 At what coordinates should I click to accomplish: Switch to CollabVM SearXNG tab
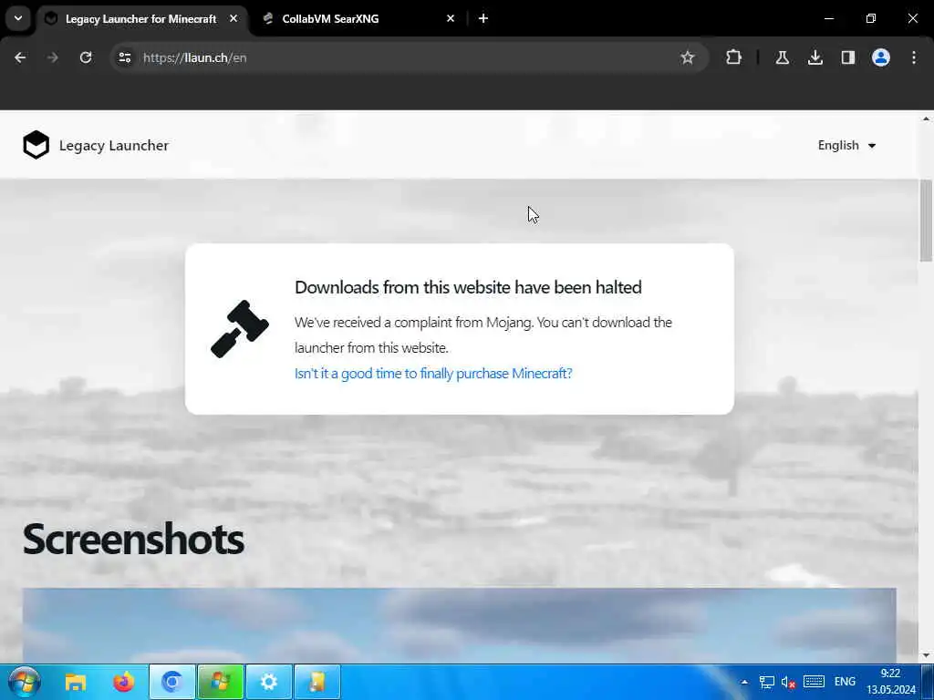pyautogui.click(x=358, y=19)
